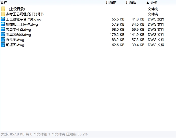Image resolution: width=176 pixels, height=138 pixels.
Task: Click DWG 文件 type of 夹具零件图.dwg
Action: (156, 30)
